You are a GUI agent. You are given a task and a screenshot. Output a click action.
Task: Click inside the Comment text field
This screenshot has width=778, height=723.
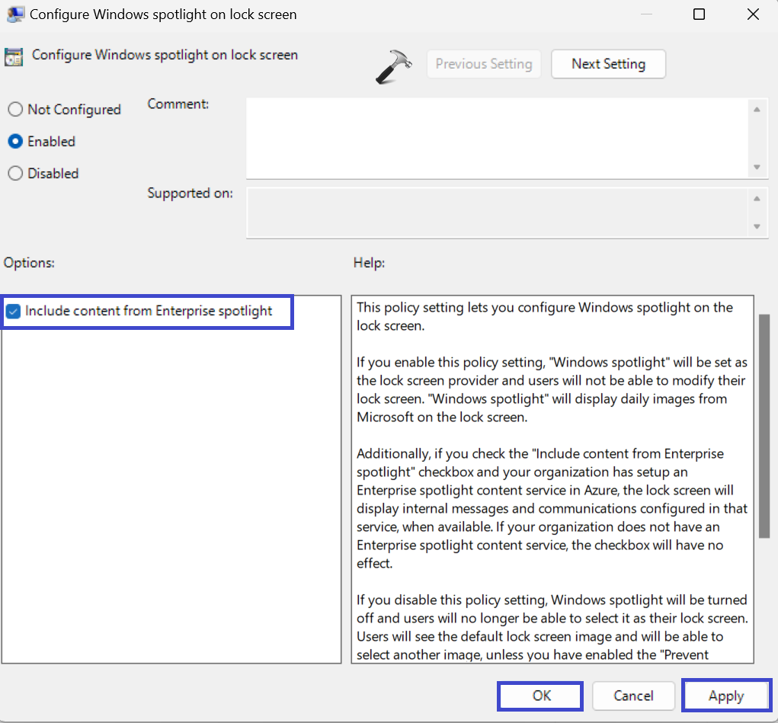495,138
